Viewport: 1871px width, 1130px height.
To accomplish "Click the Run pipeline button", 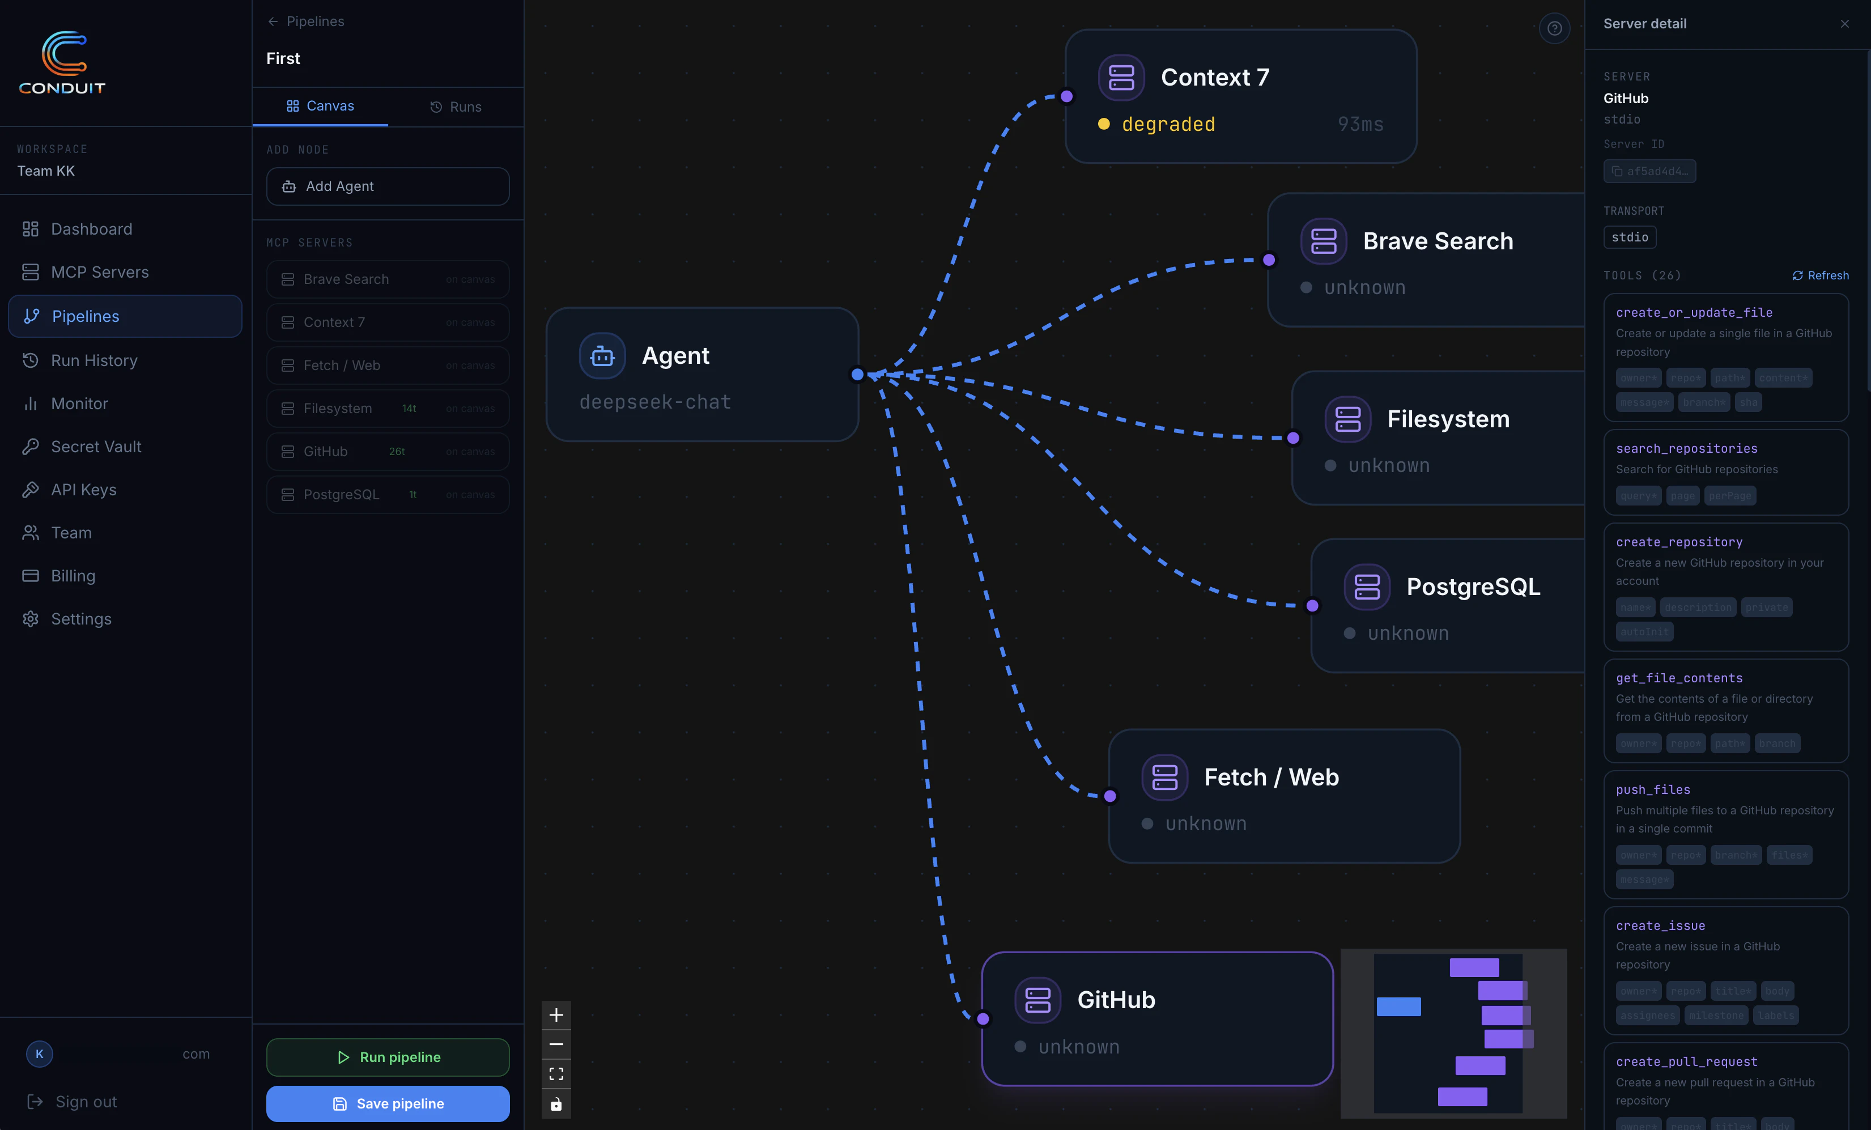I will point(387,1057).
